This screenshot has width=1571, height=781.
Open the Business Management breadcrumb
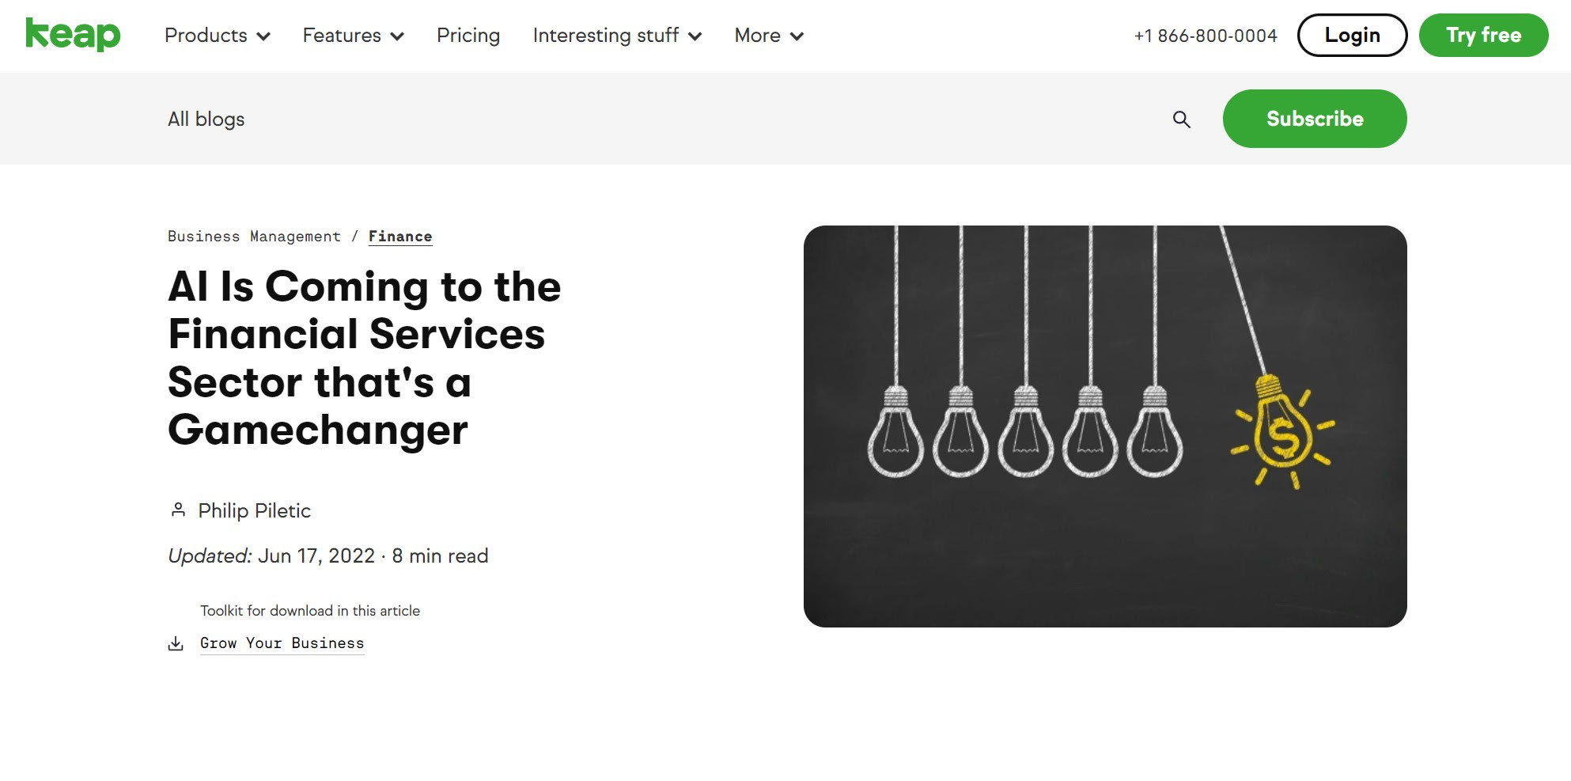click(x=254, y=237)
